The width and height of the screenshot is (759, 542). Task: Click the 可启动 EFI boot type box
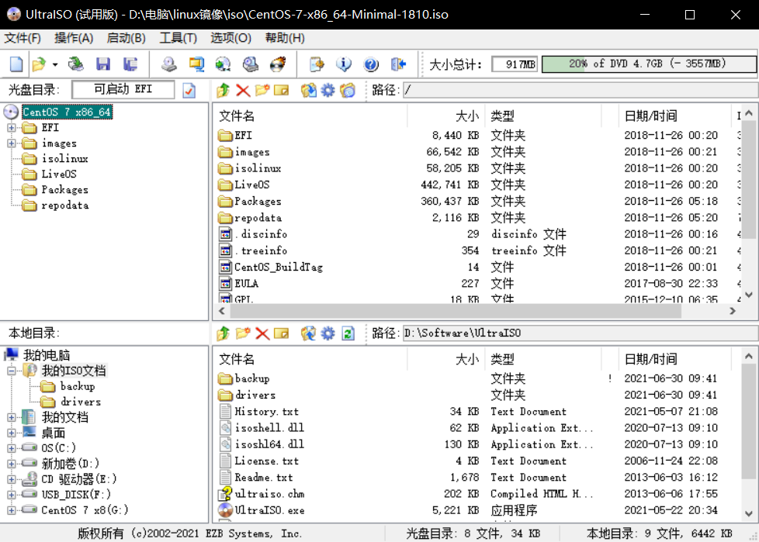(x=123, y=89)
